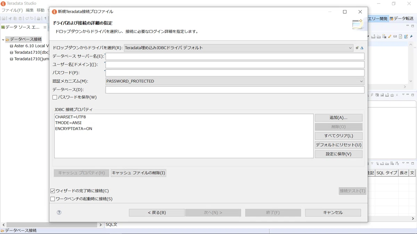417x234 pixels.
Task: Click the New Driver Definition icon beside driver dropdown
Action: point(357,48)
